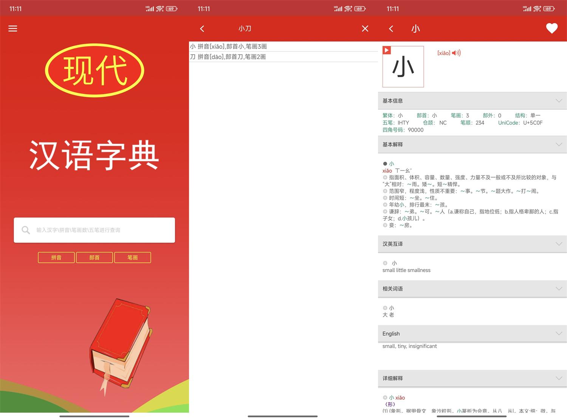
Task: Open the hamburger navigation menu
Action: pos(12,29)
